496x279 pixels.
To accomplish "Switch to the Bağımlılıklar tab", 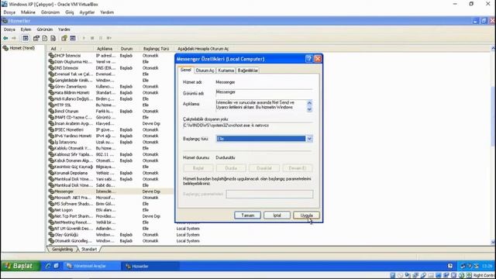I will click(x=248, y=71).
